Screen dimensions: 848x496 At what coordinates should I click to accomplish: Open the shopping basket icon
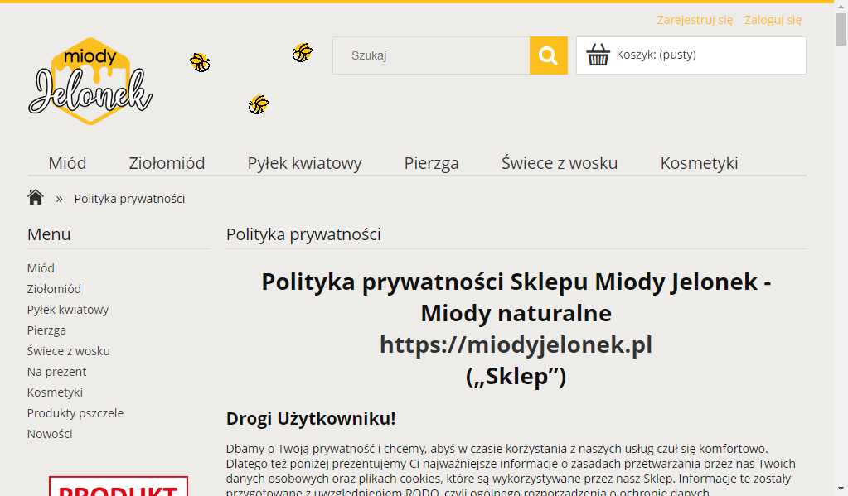pos(598,55)
